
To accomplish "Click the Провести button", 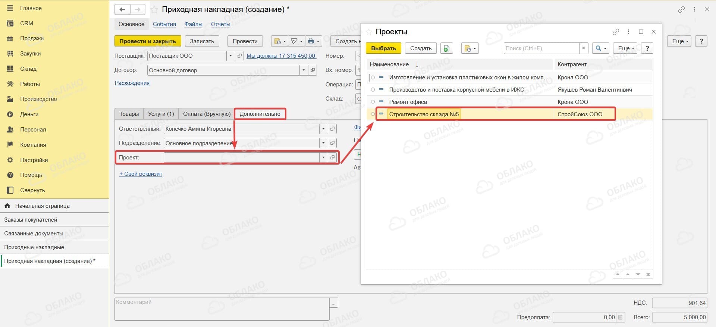I will coord(245,41).
